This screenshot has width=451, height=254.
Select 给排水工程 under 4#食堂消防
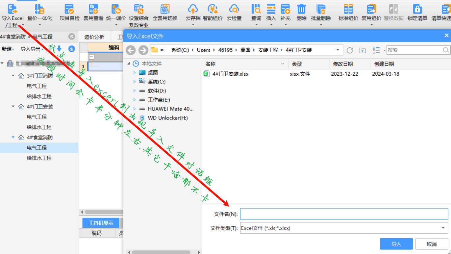click(x=39, y=158)
